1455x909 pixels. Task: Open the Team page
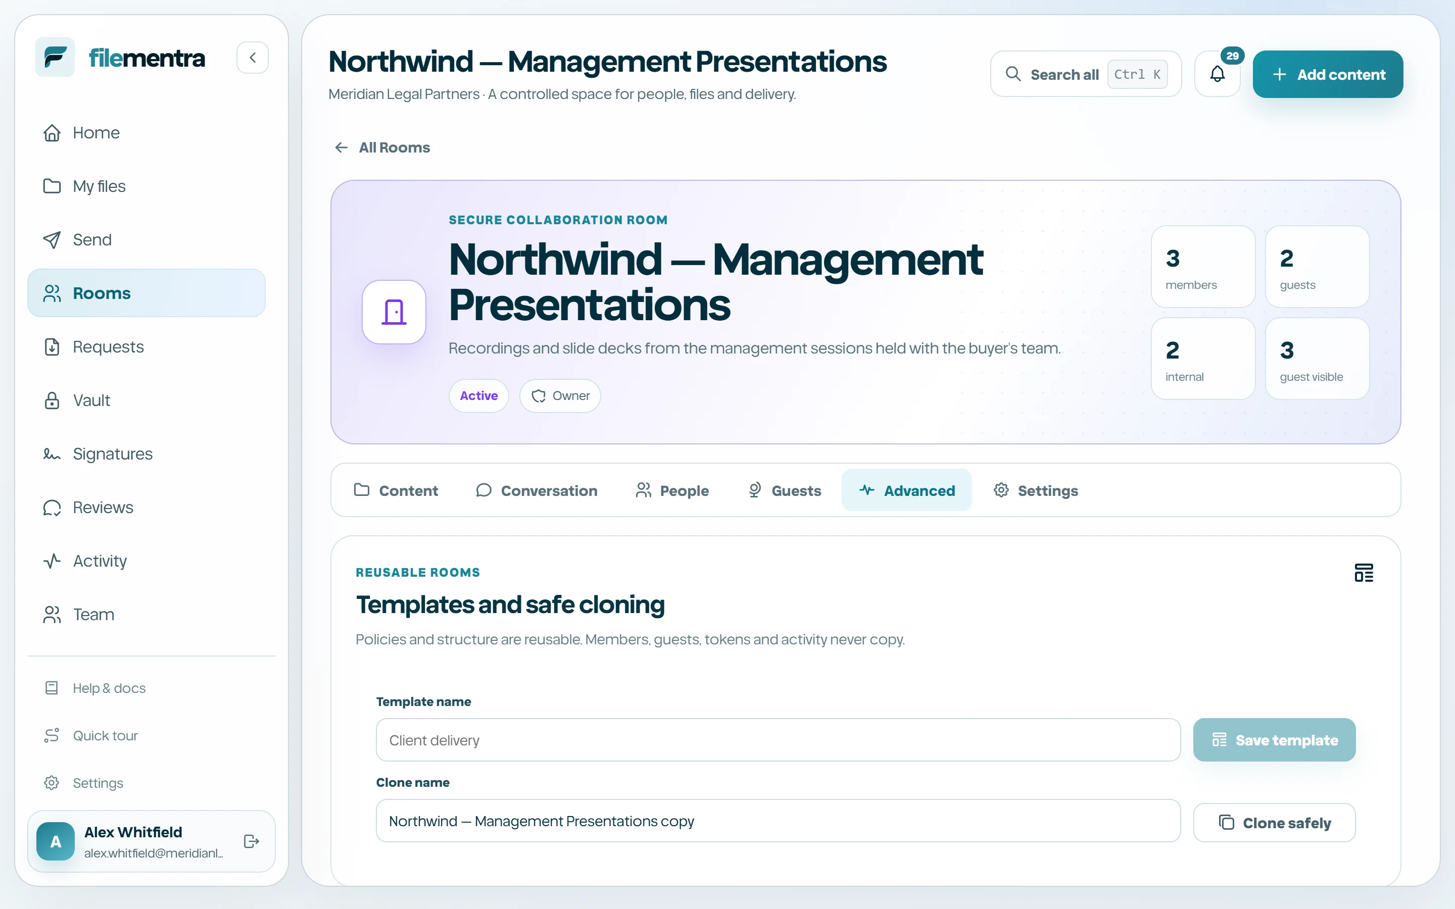pyautogui.click(x=146, y=614)
